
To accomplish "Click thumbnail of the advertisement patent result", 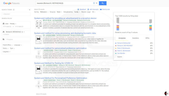I will click(x=39, y=25).
